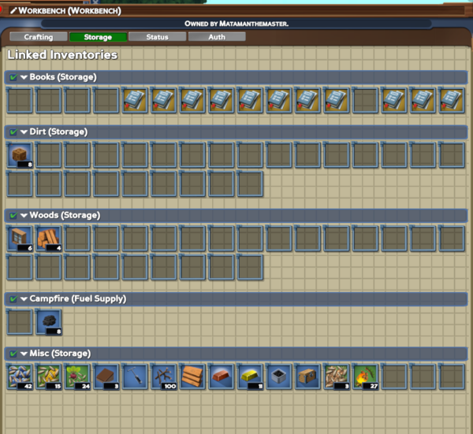
Task: Collapse the Misc (Storage) section arrow
Action: point(24,354)
